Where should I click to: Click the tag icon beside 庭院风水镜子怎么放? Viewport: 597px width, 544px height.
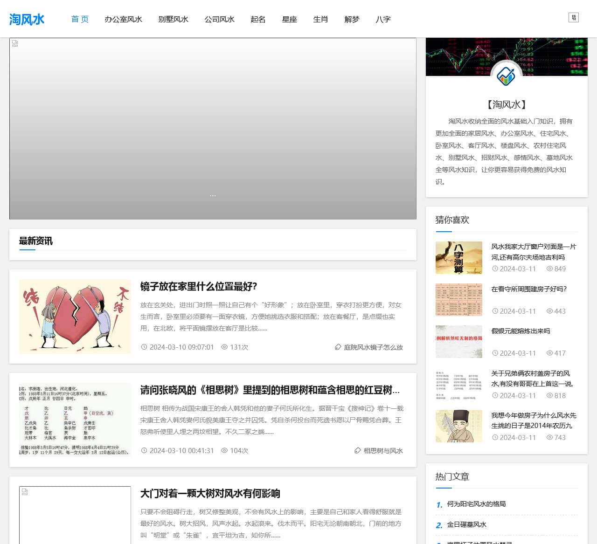tap(338, 347)
